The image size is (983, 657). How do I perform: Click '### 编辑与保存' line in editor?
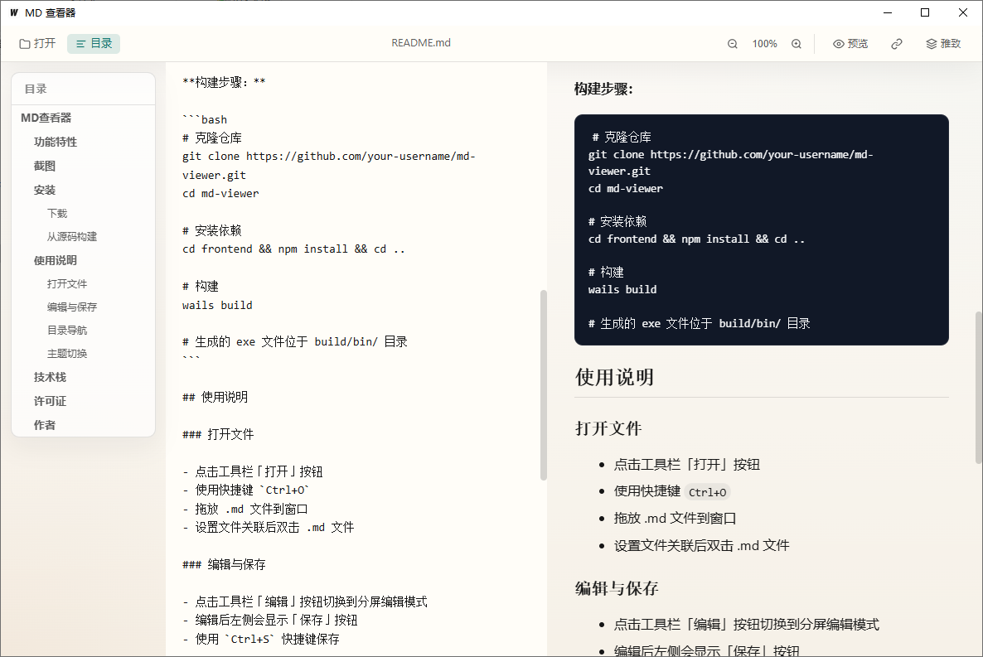224,564
